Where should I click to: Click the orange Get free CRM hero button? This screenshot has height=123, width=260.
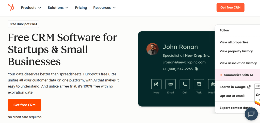coord(24,105)
